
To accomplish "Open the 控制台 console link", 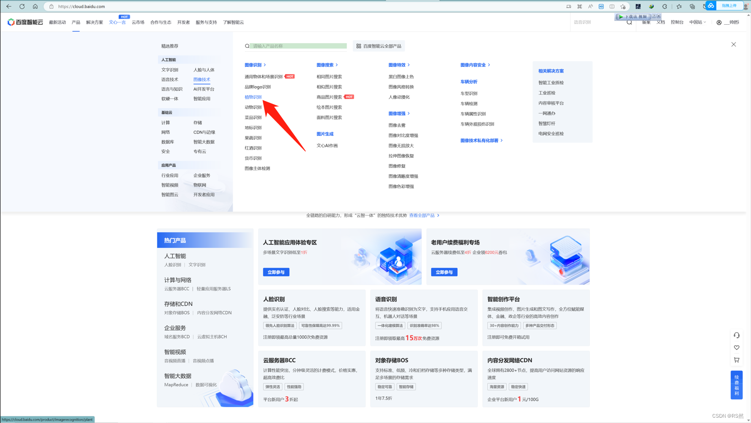I will point(677,22).
